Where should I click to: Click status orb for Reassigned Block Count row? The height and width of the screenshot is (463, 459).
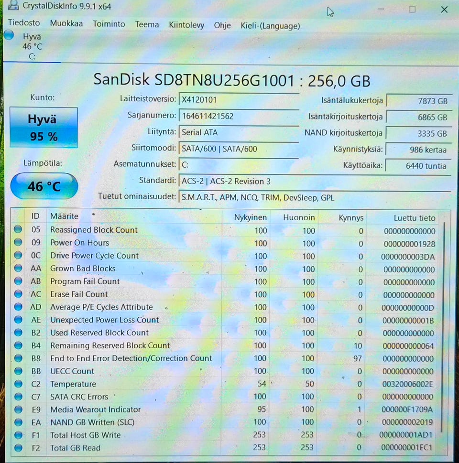pyautogui.click(x=18, y=229)
